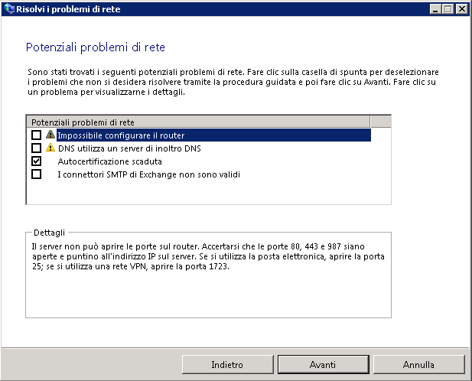Image resolution: width=472 pixels, height=381 pixels.
Task: Click the DNS forwarder warning icon
Action: (50, 148)
